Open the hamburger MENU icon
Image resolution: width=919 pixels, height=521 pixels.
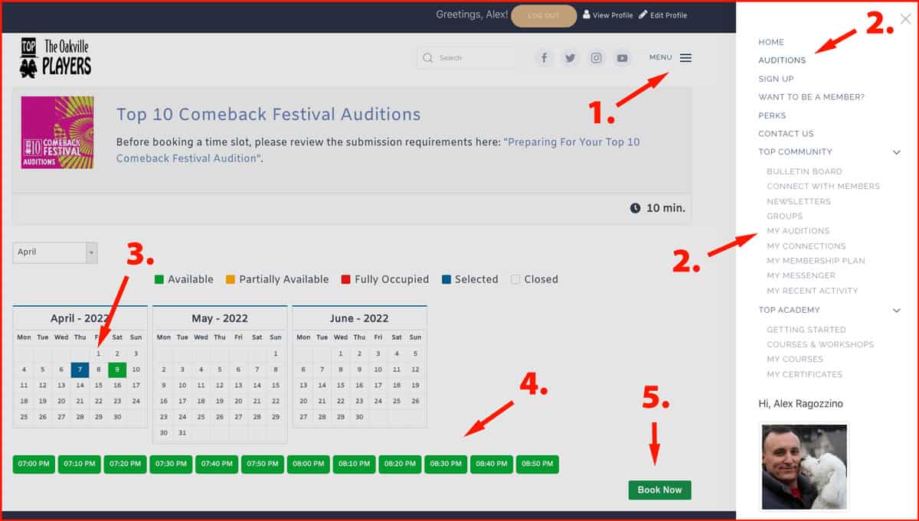687,57
